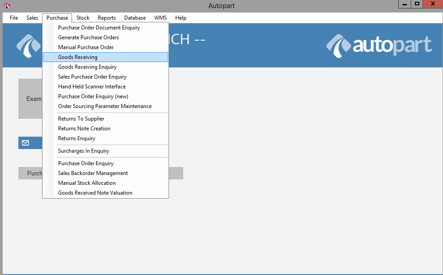Open the File menu
The height and width of the screenshot is (275, 443).
[x=14, y=18]
